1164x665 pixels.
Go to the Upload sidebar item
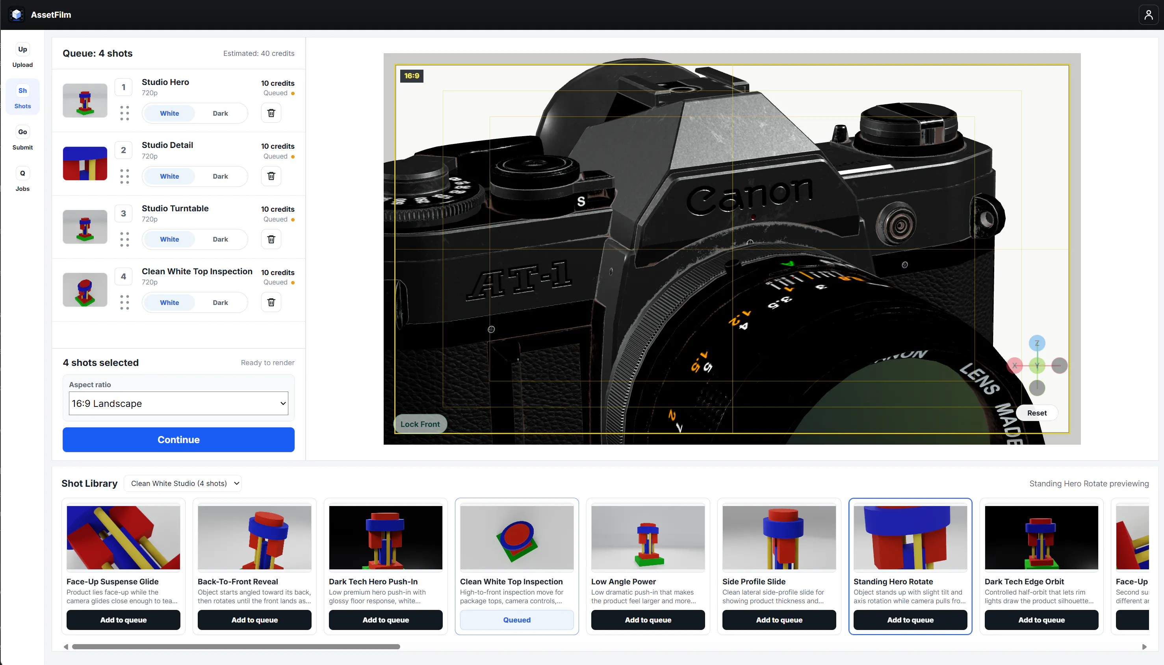[x=22, y=56]
